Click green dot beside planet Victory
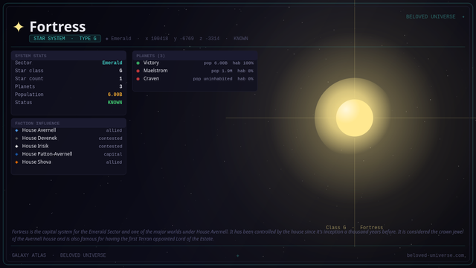 click(138, 63)
